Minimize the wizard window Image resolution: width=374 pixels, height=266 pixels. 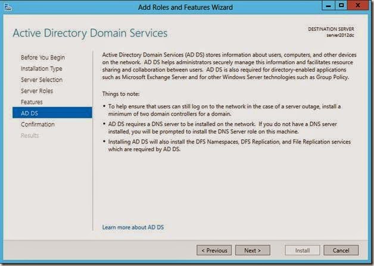(329, 5)
